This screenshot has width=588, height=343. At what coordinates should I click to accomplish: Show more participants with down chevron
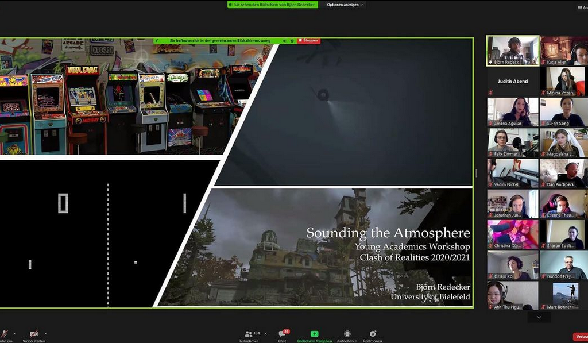pyautogui.click(x=539, y=318)
